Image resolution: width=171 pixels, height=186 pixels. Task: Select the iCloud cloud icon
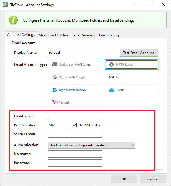111,90
